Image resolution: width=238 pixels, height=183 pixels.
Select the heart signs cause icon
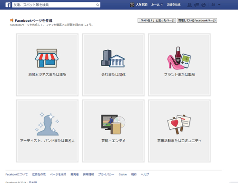pyautogui.click(x=179, y=125)
